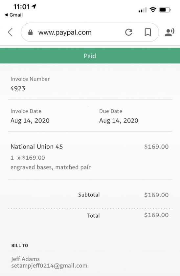The width and height of the screenshot is (180, 276).
Task: Tap the engraved bases description text
Action: pyautogui.click(x=51, y=167)
